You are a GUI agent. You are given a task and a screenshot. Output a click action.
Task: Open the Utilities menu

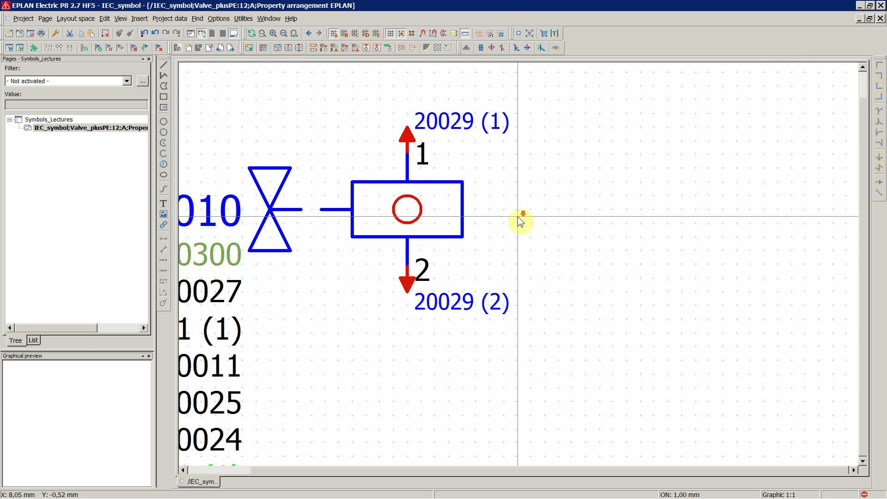click(x=243, y=18)
